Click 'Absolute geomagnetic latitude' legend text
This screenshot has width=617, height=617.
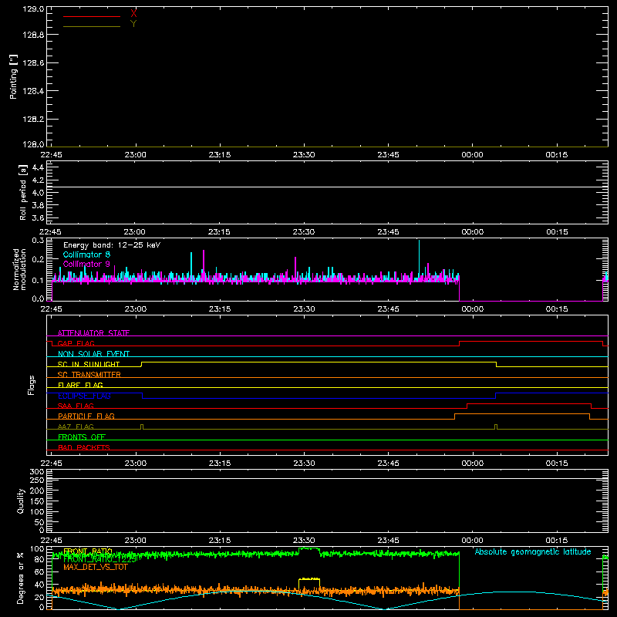click(x=533, y=551)
